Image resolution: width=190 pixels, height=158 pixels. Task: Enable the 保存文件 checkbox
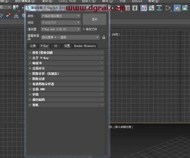point(84,29)
